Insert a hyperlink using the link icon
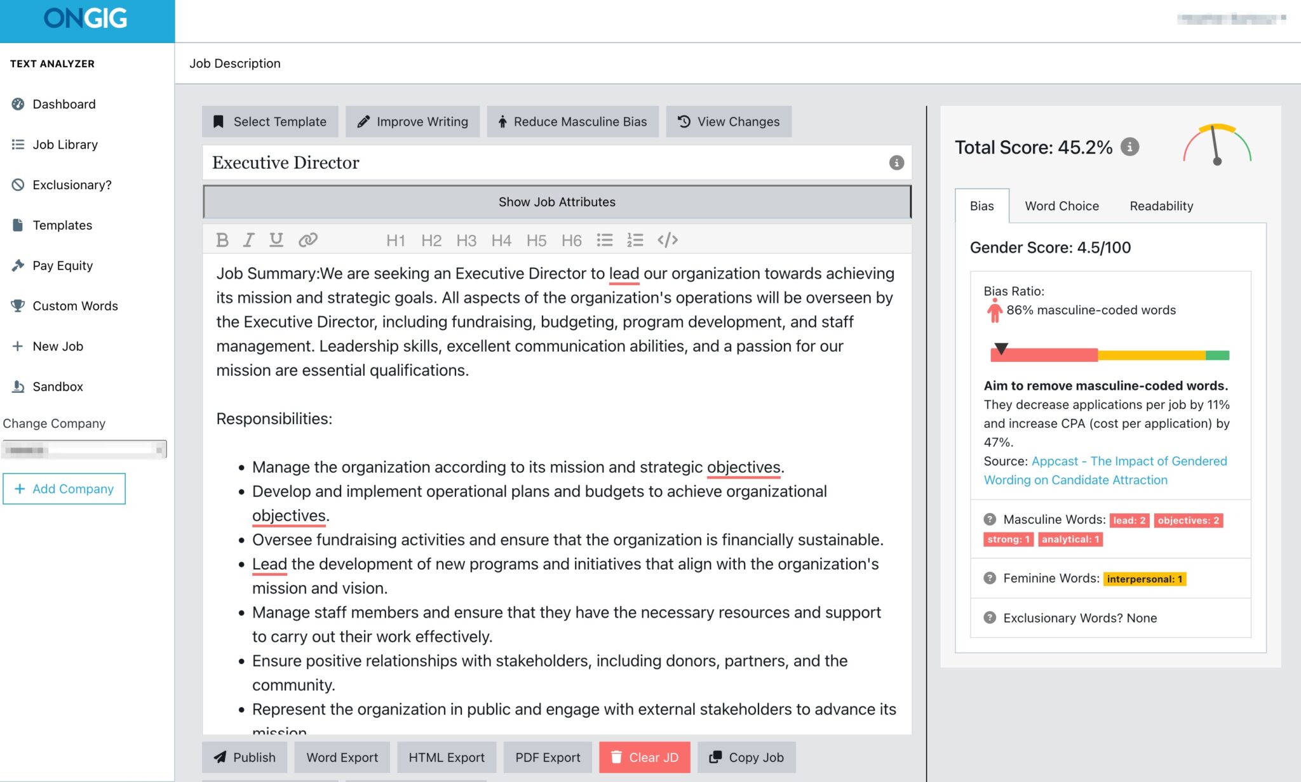This screenshot has width=1301, height=782. tap(309, 240)
